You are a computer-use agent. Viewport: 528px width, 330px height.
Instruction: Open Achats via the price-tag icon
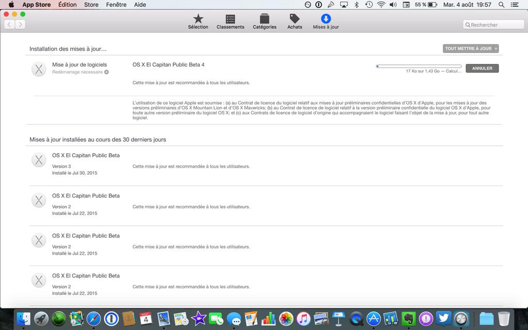click(294, 21)
